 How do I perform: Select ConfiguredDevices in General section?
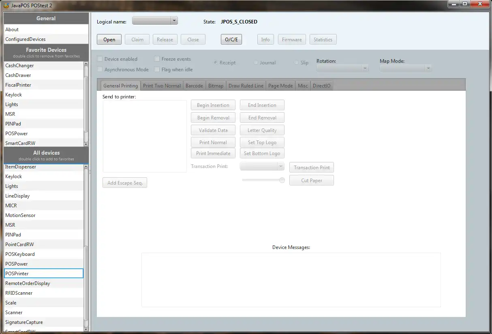[x=46, y=39]
